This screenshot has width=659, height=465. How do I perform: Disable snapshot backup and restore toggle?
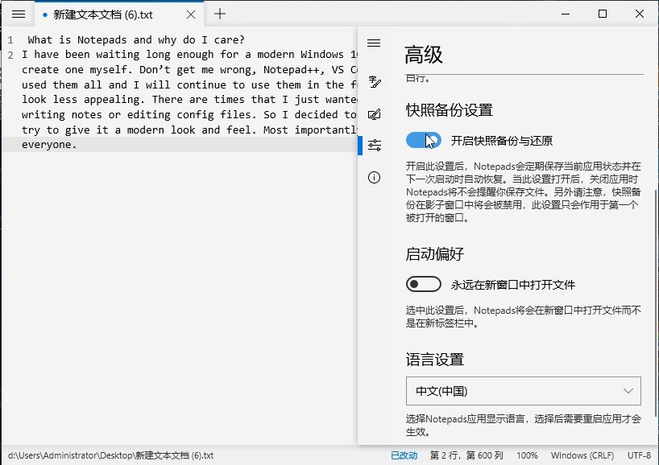click(x=423, y=140)
